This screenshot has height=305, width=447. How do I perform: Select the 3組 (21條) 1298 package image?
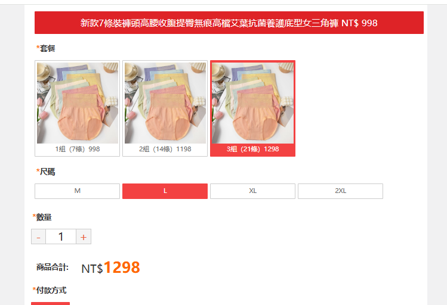253,103
